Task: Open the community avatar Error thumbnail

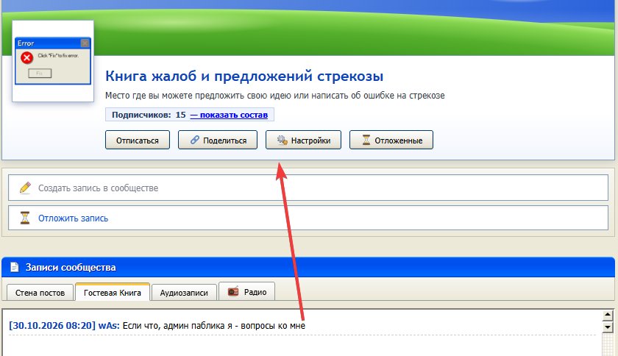Action: (53, 61)
